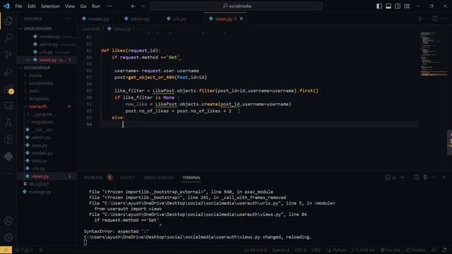The height and width of the screenshot is (254, 452).
Task: Collapse the userauth folder
Action: pyautogui.click(x=37, y=107)
